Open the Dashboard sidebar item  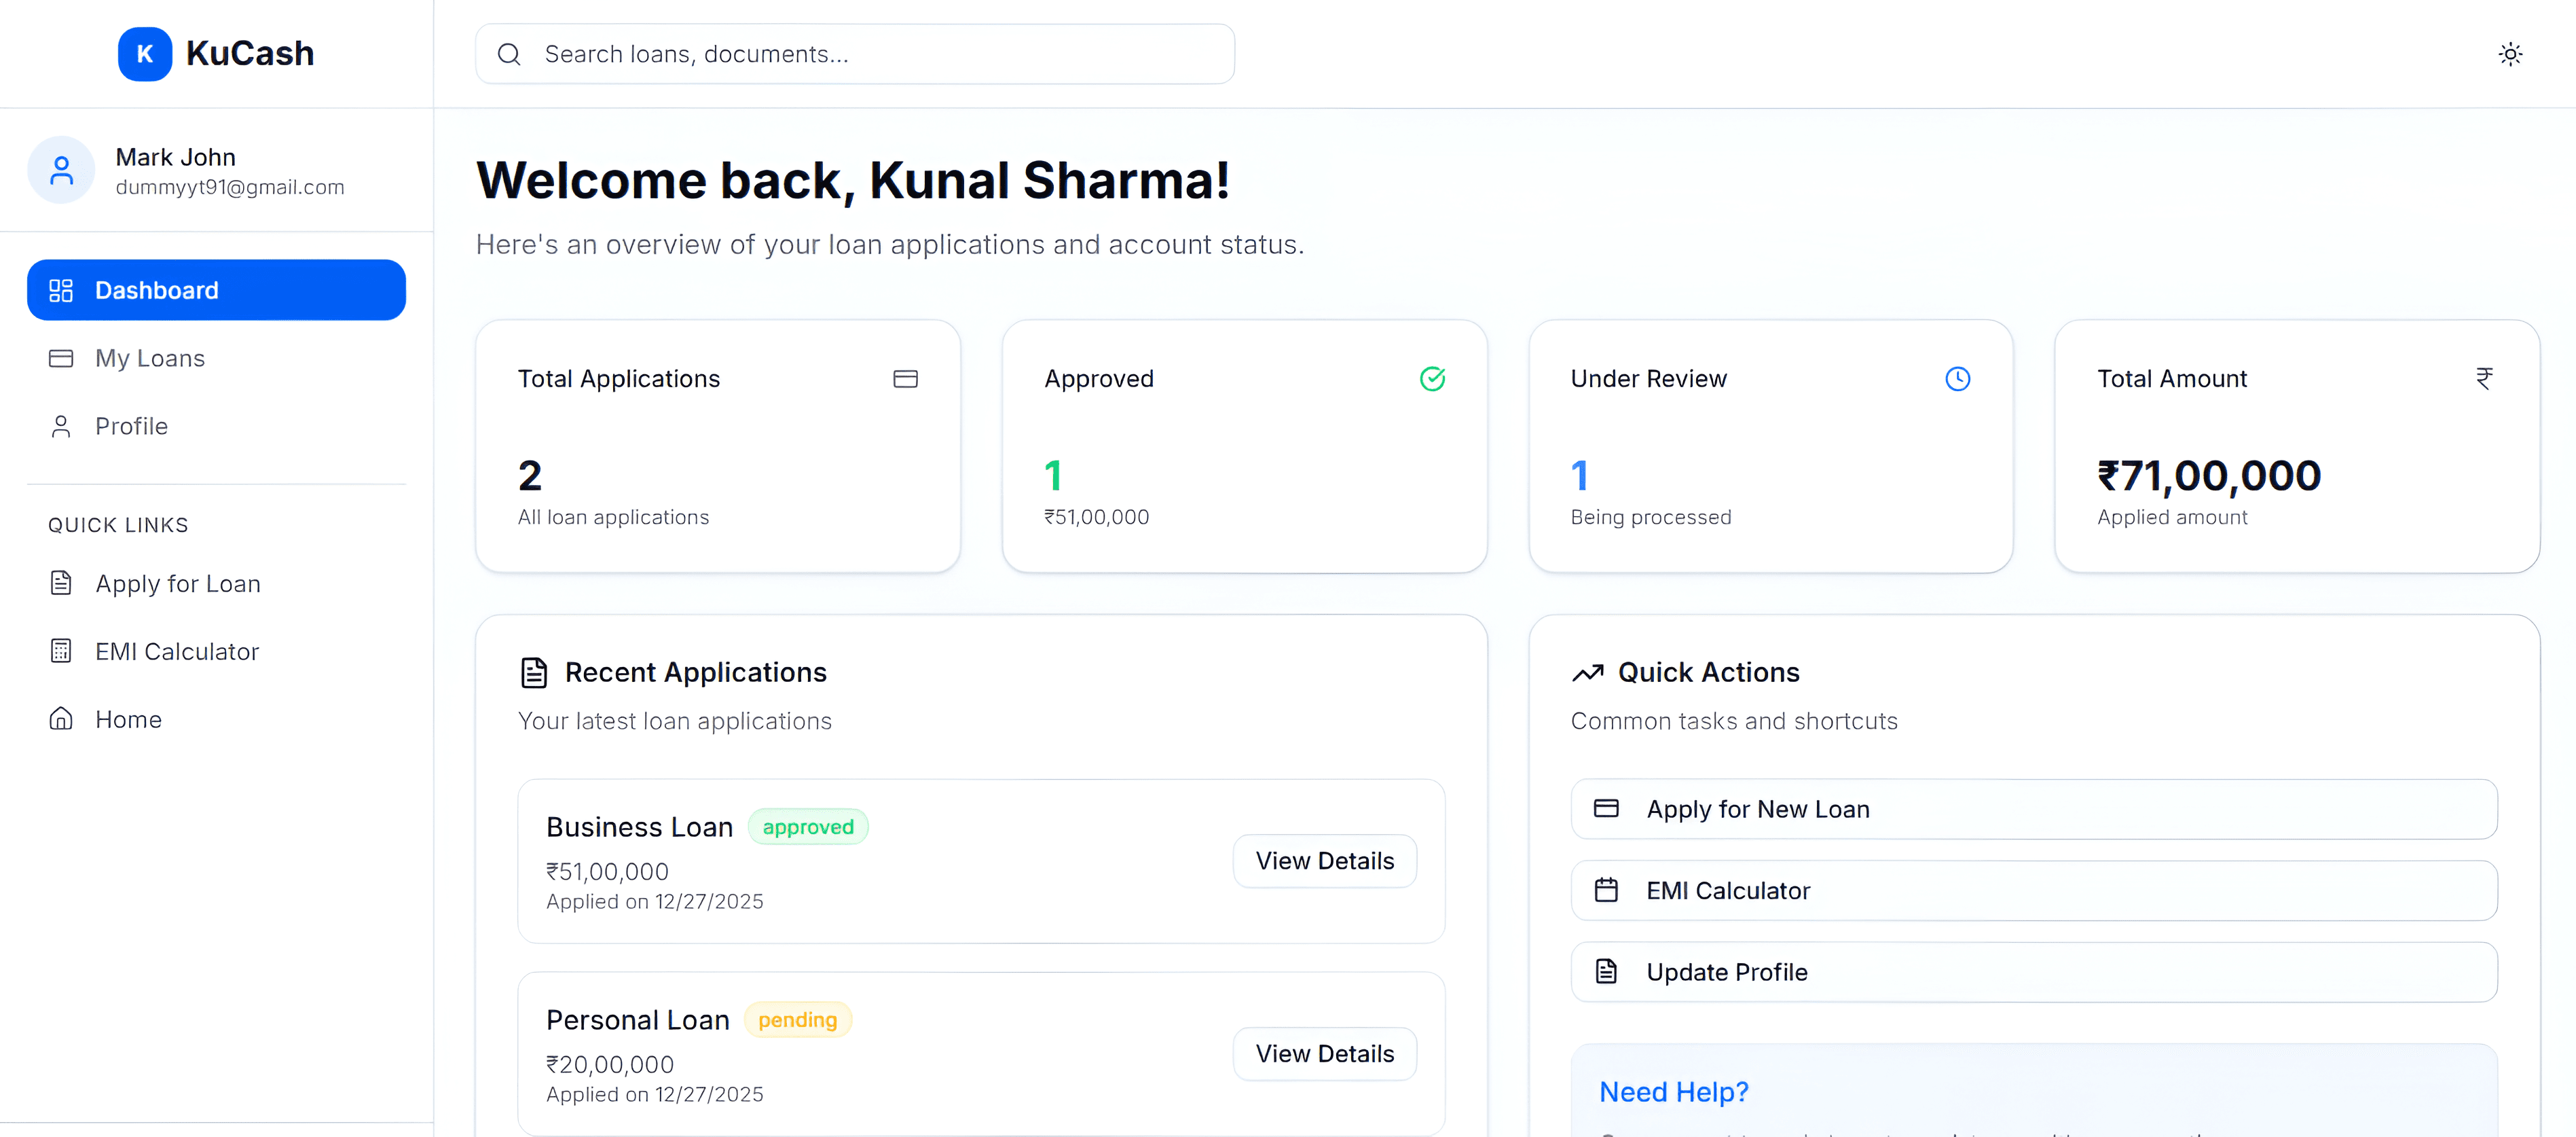click(216, 290)
